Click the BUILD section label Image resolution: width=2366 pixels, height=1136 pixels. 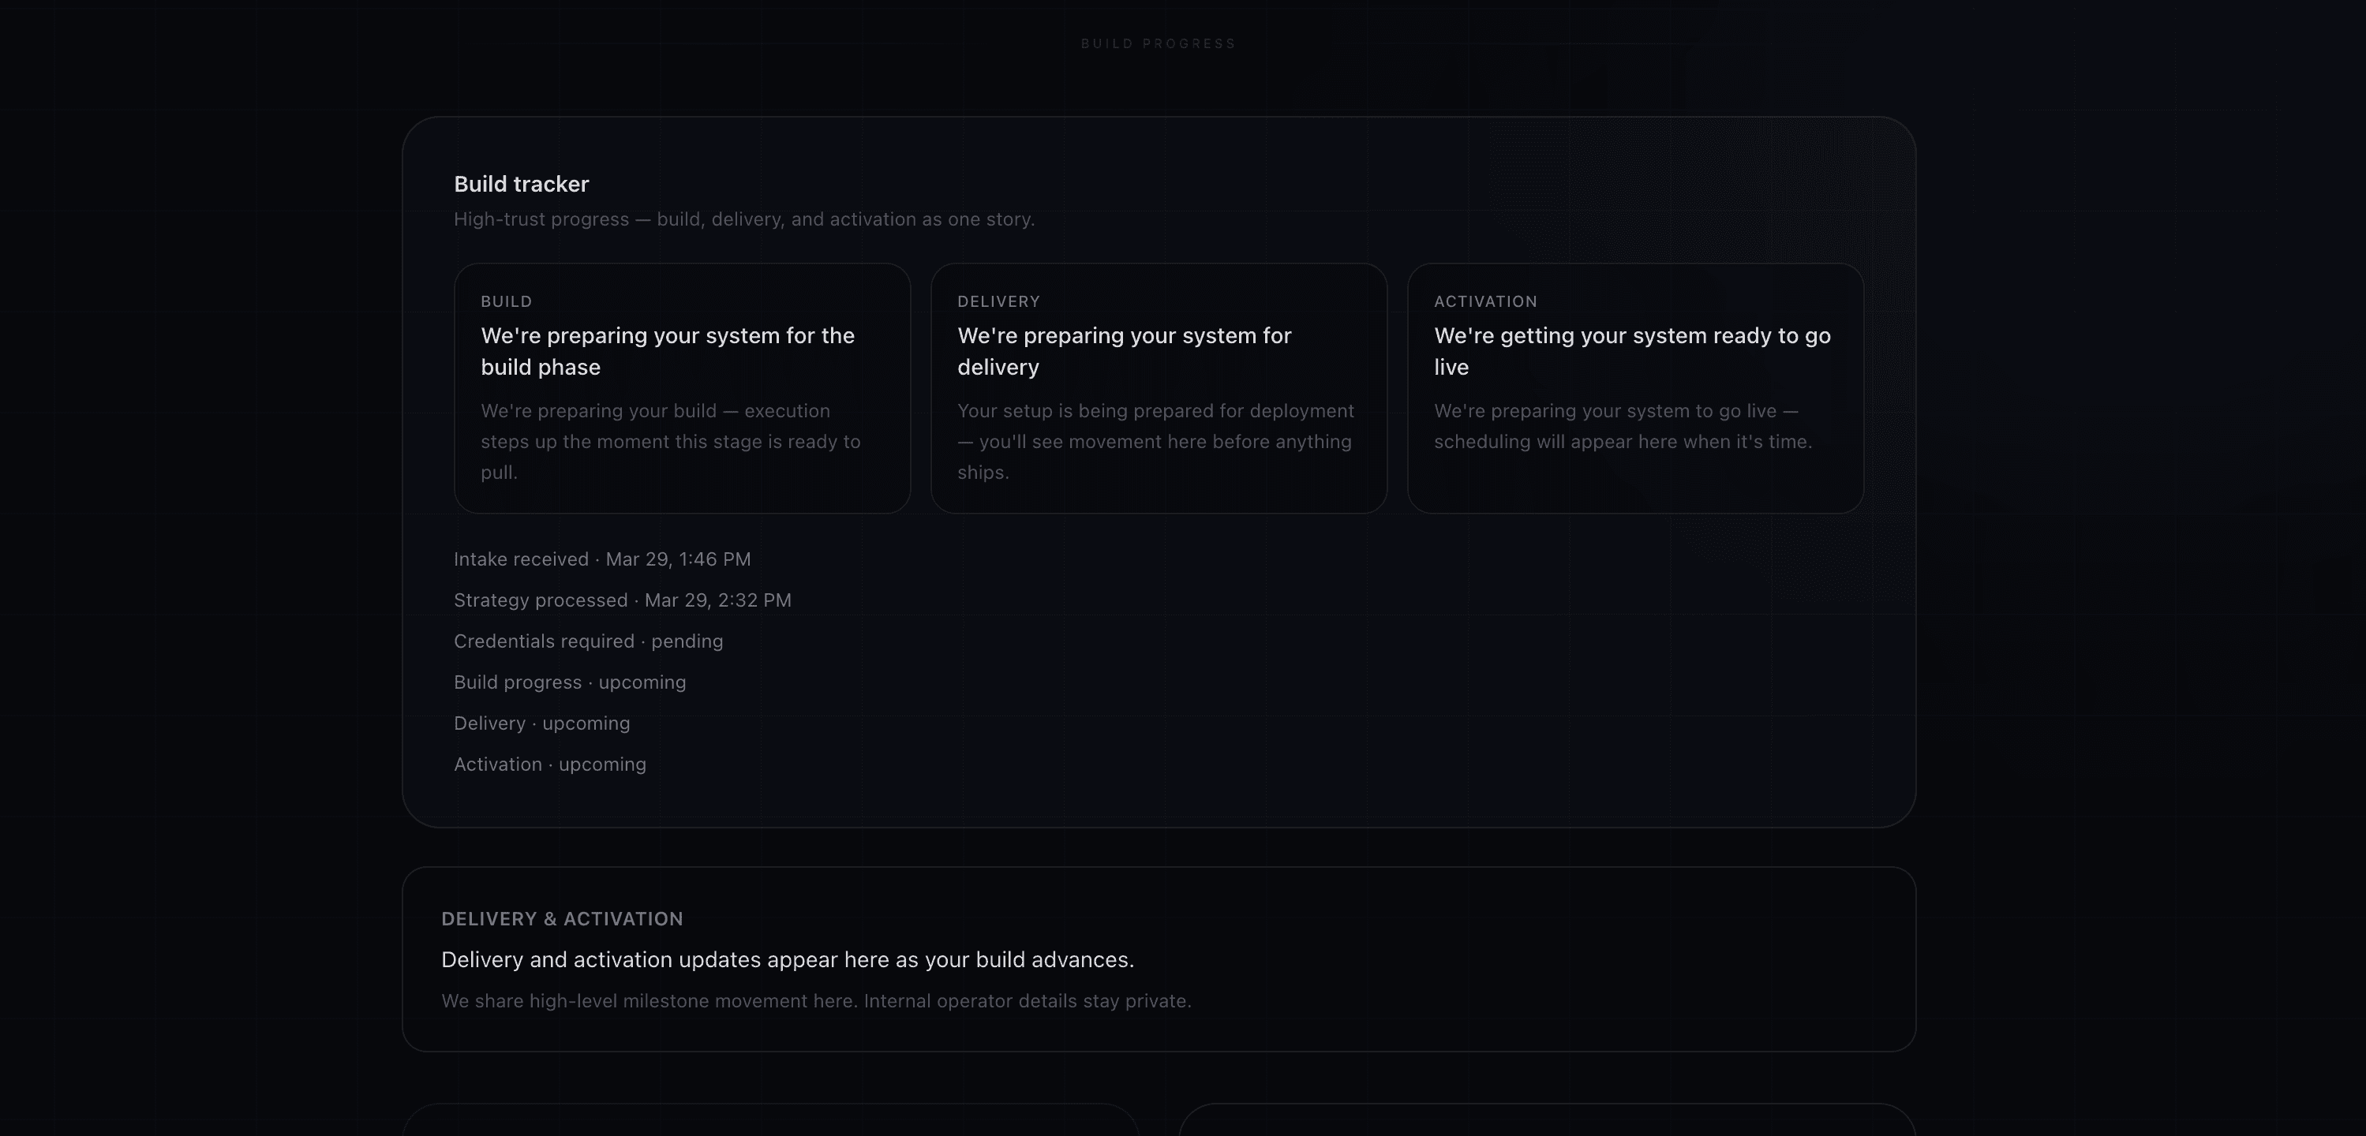tap(506, 301)
